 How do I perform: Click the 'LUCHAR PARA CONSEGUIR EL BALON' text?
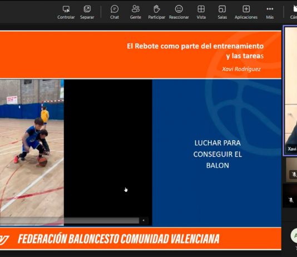(217, 154)
